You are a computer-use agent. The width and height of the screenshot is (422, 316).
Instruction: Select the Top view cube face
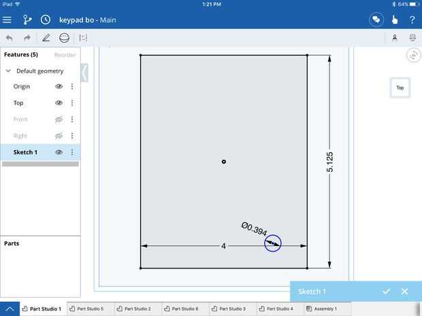tap(400, 88)
